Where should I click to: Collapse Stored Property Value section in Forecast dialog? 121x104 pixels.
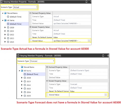[x=47, y=81]
